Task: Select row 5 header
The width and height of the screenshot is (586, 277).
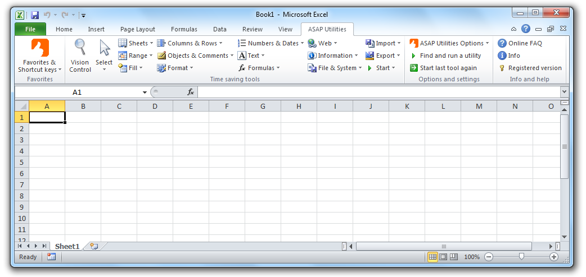Action: (22, 162)
